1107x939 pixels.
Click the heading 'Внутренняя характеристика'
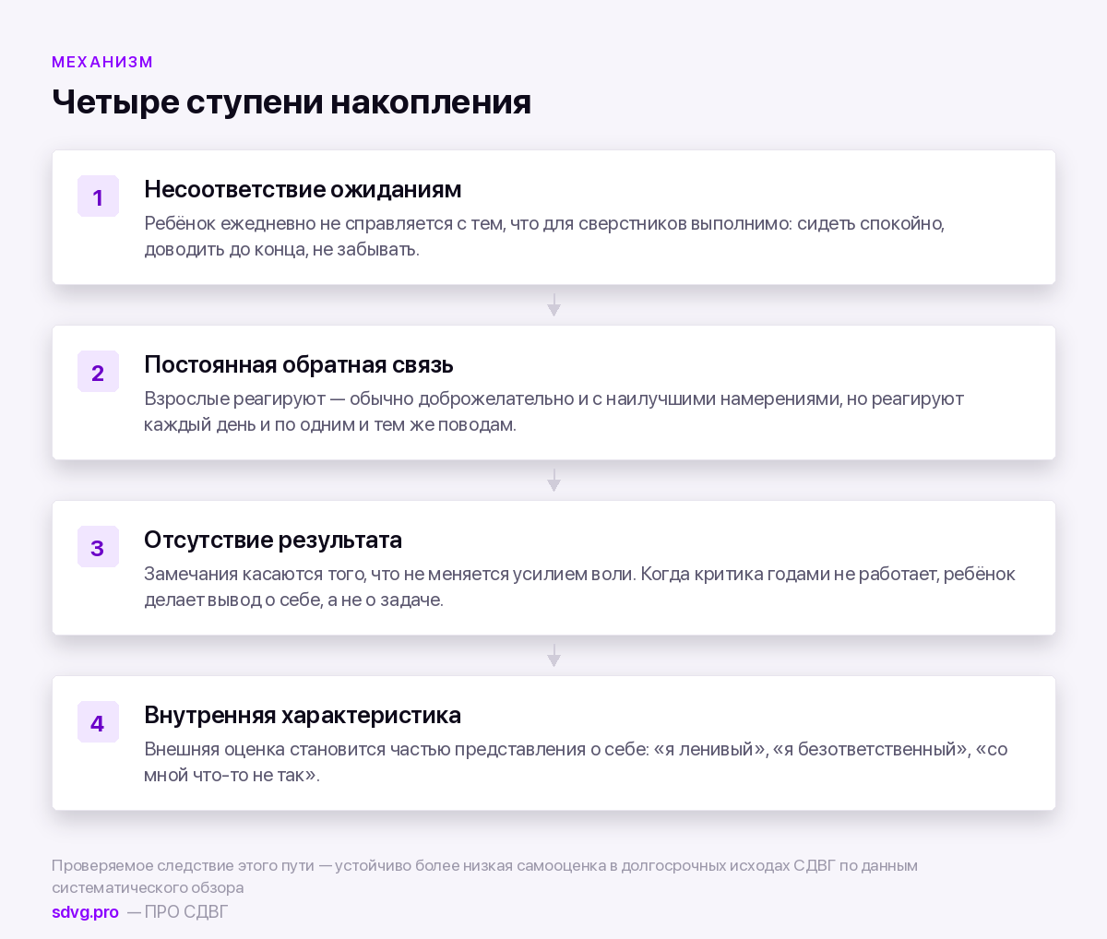coord(303,715)
